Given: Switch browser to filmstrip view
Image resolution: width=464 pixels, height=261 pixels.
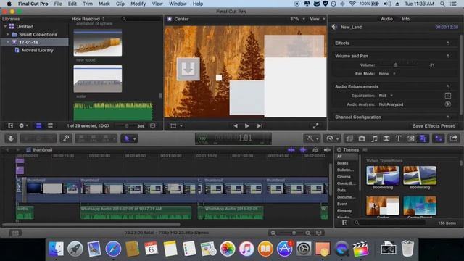Looking at the screenshot, I should (38, 125).
